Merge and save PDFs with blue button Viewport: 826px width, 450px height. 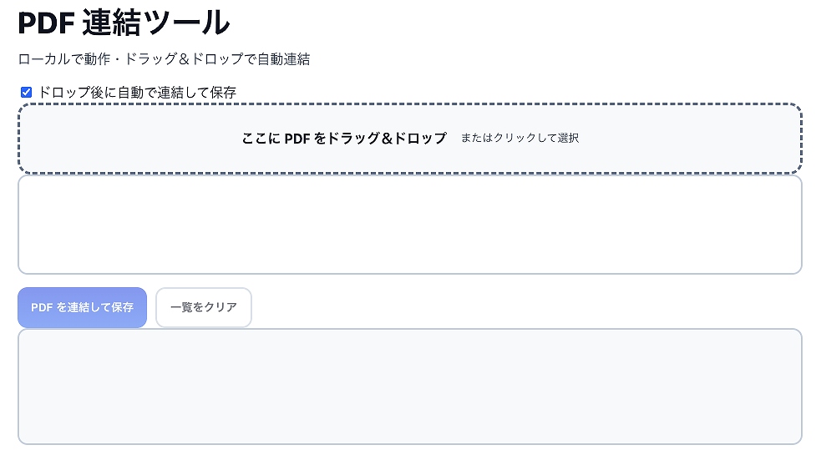(82, 307)
